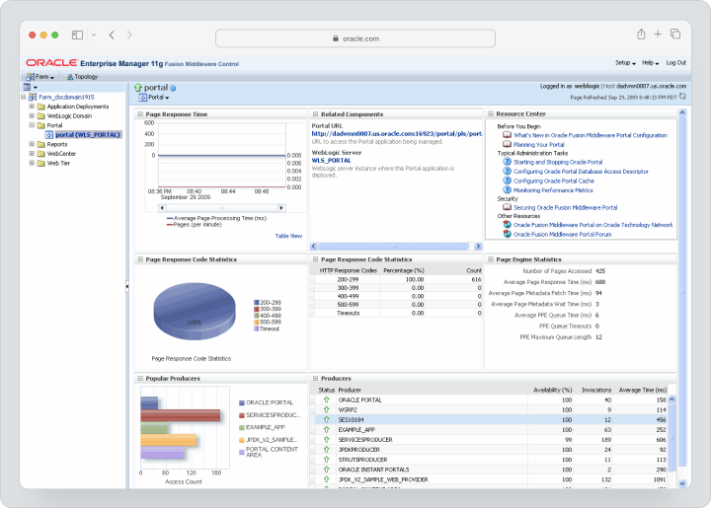711x508 pixels.
Task: Open the Setup menu
Action: coord(625,63)
